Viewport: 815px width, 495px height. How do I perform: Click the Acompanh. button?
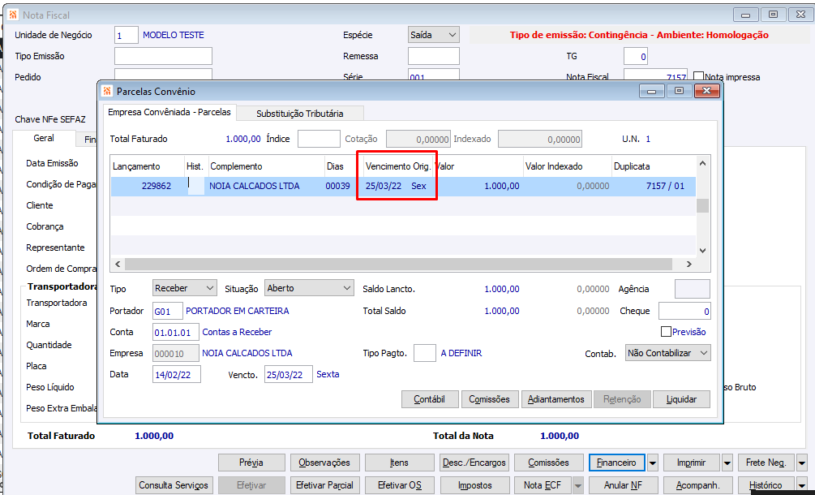697,485
